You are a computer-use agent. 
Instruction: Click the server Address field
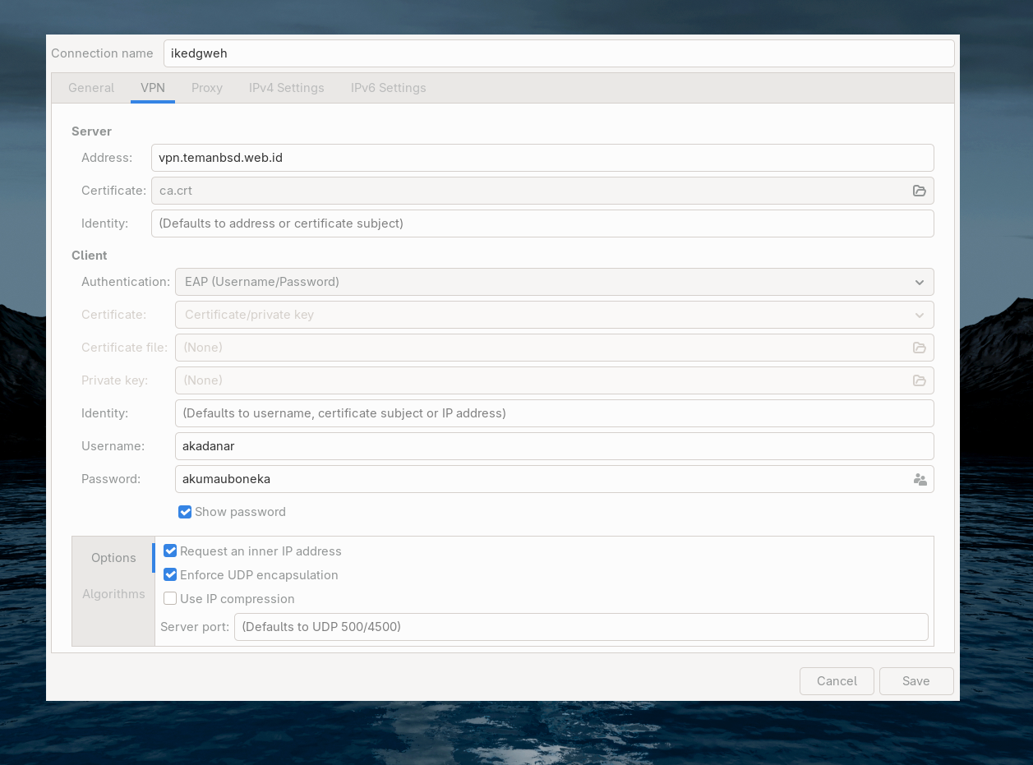(542, 158)
